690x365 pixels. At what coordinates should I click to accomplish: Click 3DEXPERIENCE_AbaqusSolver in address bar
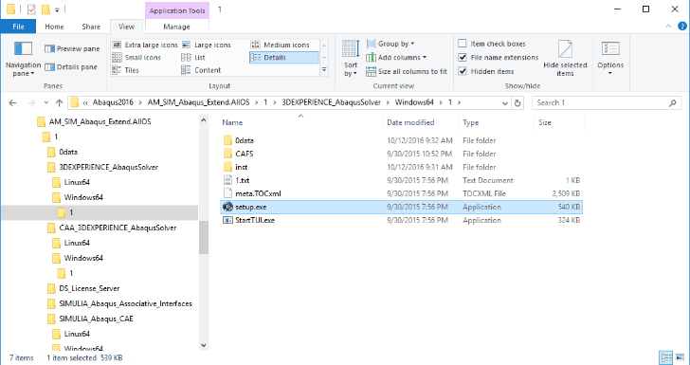[332, 102]
